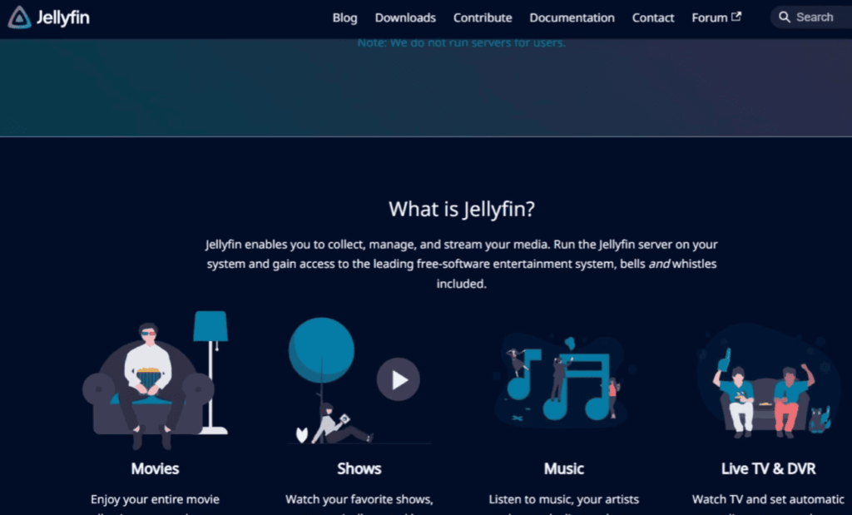Select Contact in navigation bar
852x515 pixels.
point(653,18)
